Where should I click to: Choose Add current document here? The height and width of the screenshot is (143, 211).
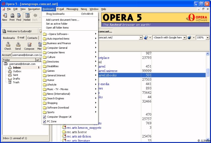tap(70, 20)
